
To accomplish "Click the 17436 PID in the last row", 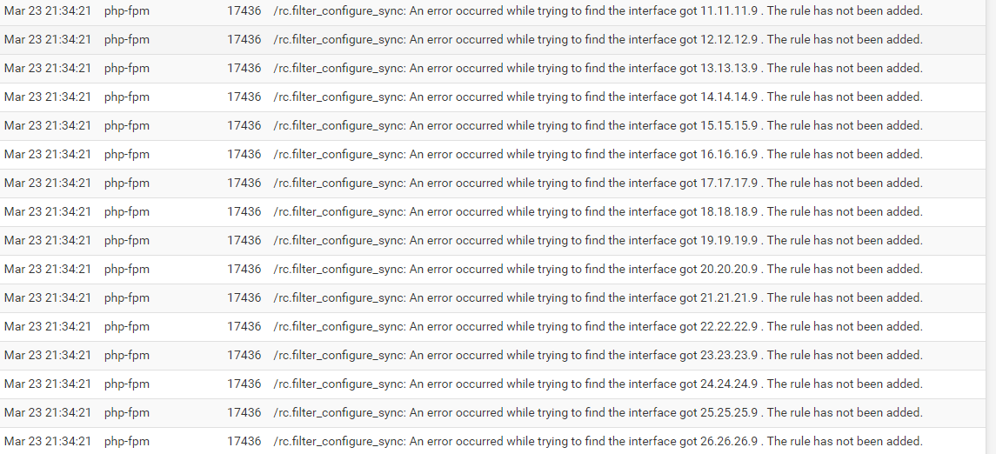I will click(244, 441).
